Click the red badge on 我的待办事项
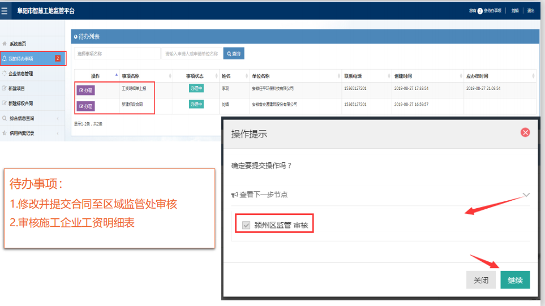The image size is (545, 306). (x=58, y=58)
